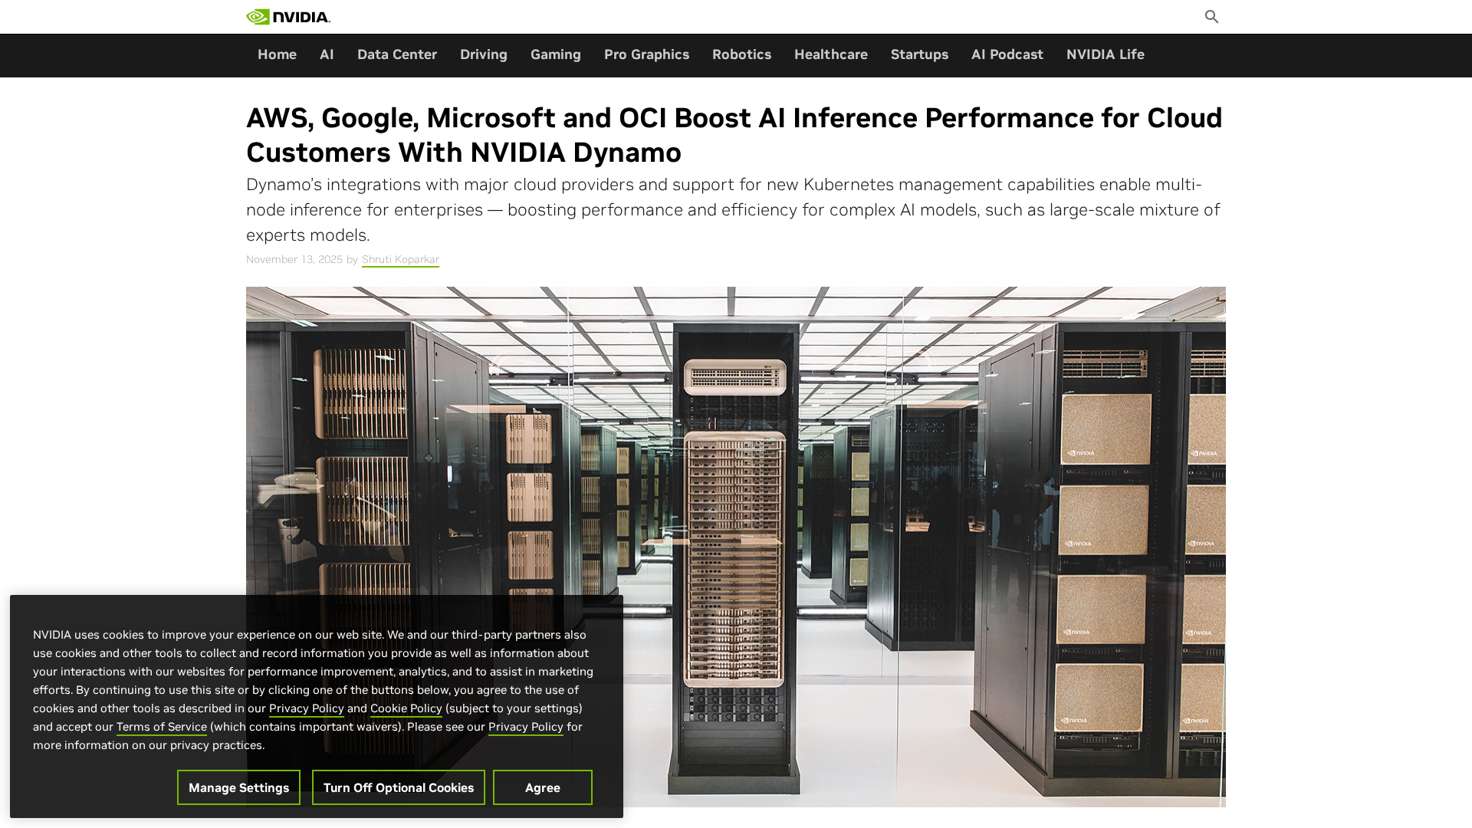Image resolution: width=1472 pixels, height=828 pixels.
Task: Open the search magnifier icon
Action: point(1211,17)
